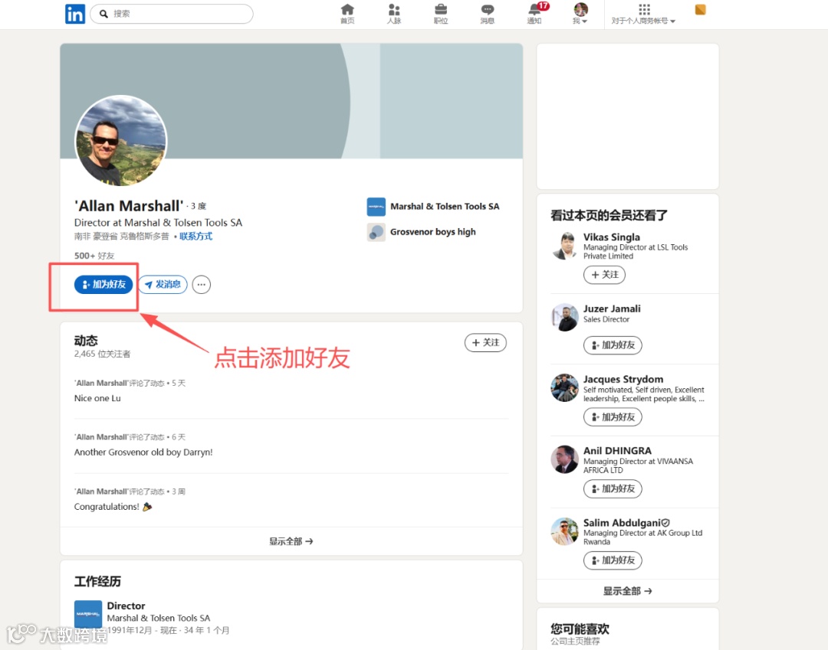Open Anil DHINGRA's profile name
This screenshot has height=650, width=828.
coord(617,451)
